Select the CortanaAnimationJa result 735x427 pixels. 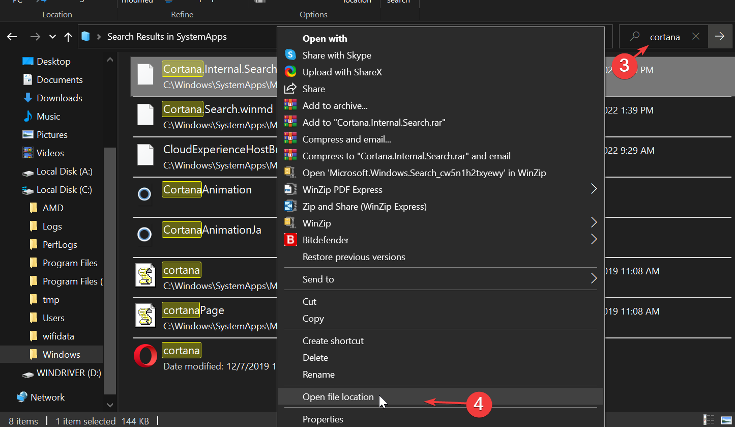tap(212, 230)
